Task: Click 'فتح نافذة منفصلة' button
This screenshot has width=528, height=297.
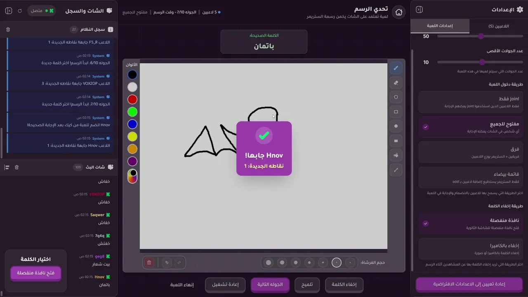Action: click(x=35, y=273)
